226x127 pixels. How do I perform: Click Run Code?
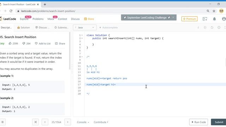point(198,122)
